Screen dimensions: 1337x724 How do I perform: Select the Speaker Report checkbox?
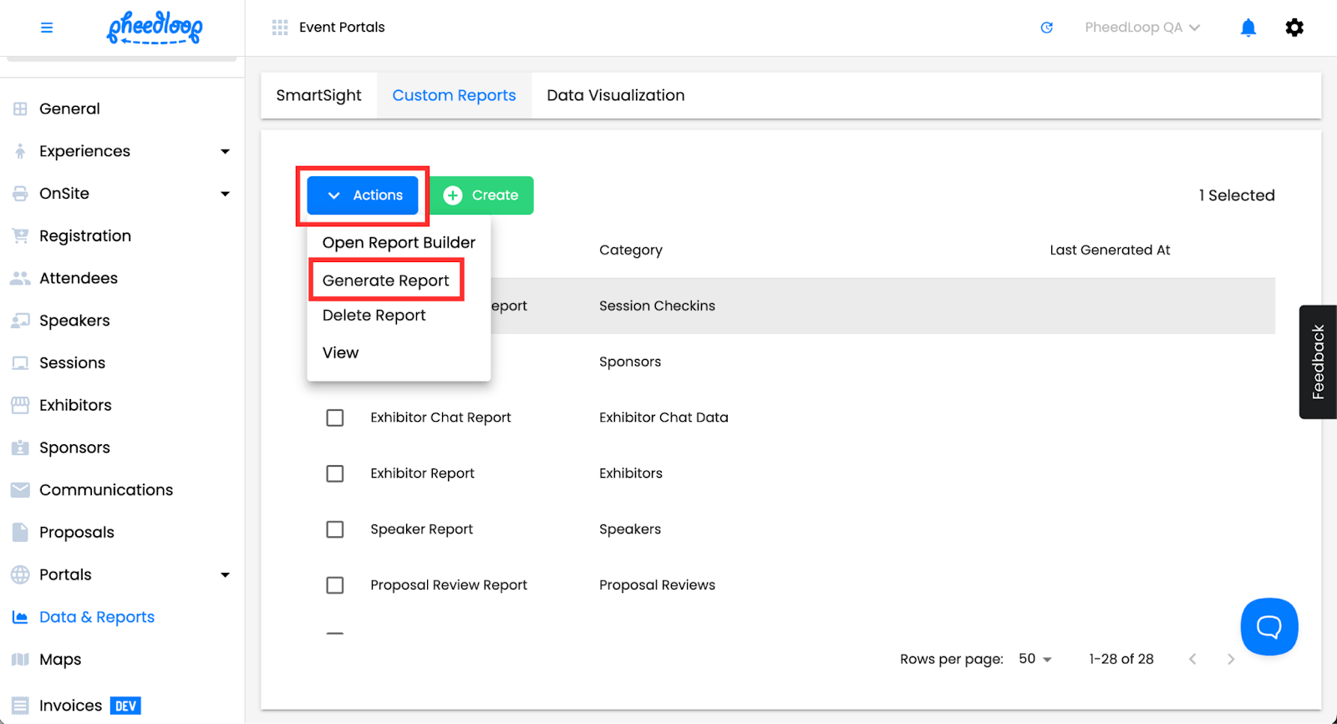click(x=335, y=529)
